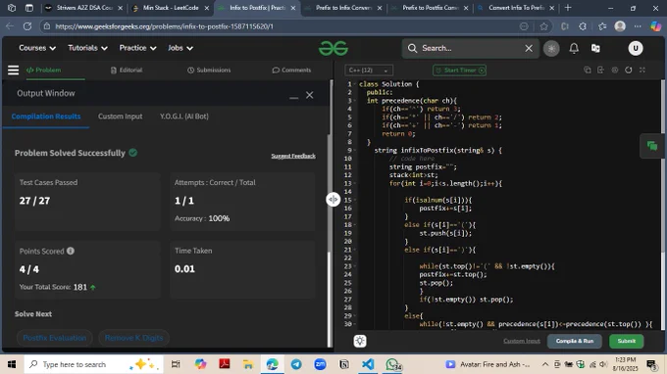Switch to the Submissions tab
Image resolution: width=667 pixels, height=374 pixels.
[x=209, y=70]
